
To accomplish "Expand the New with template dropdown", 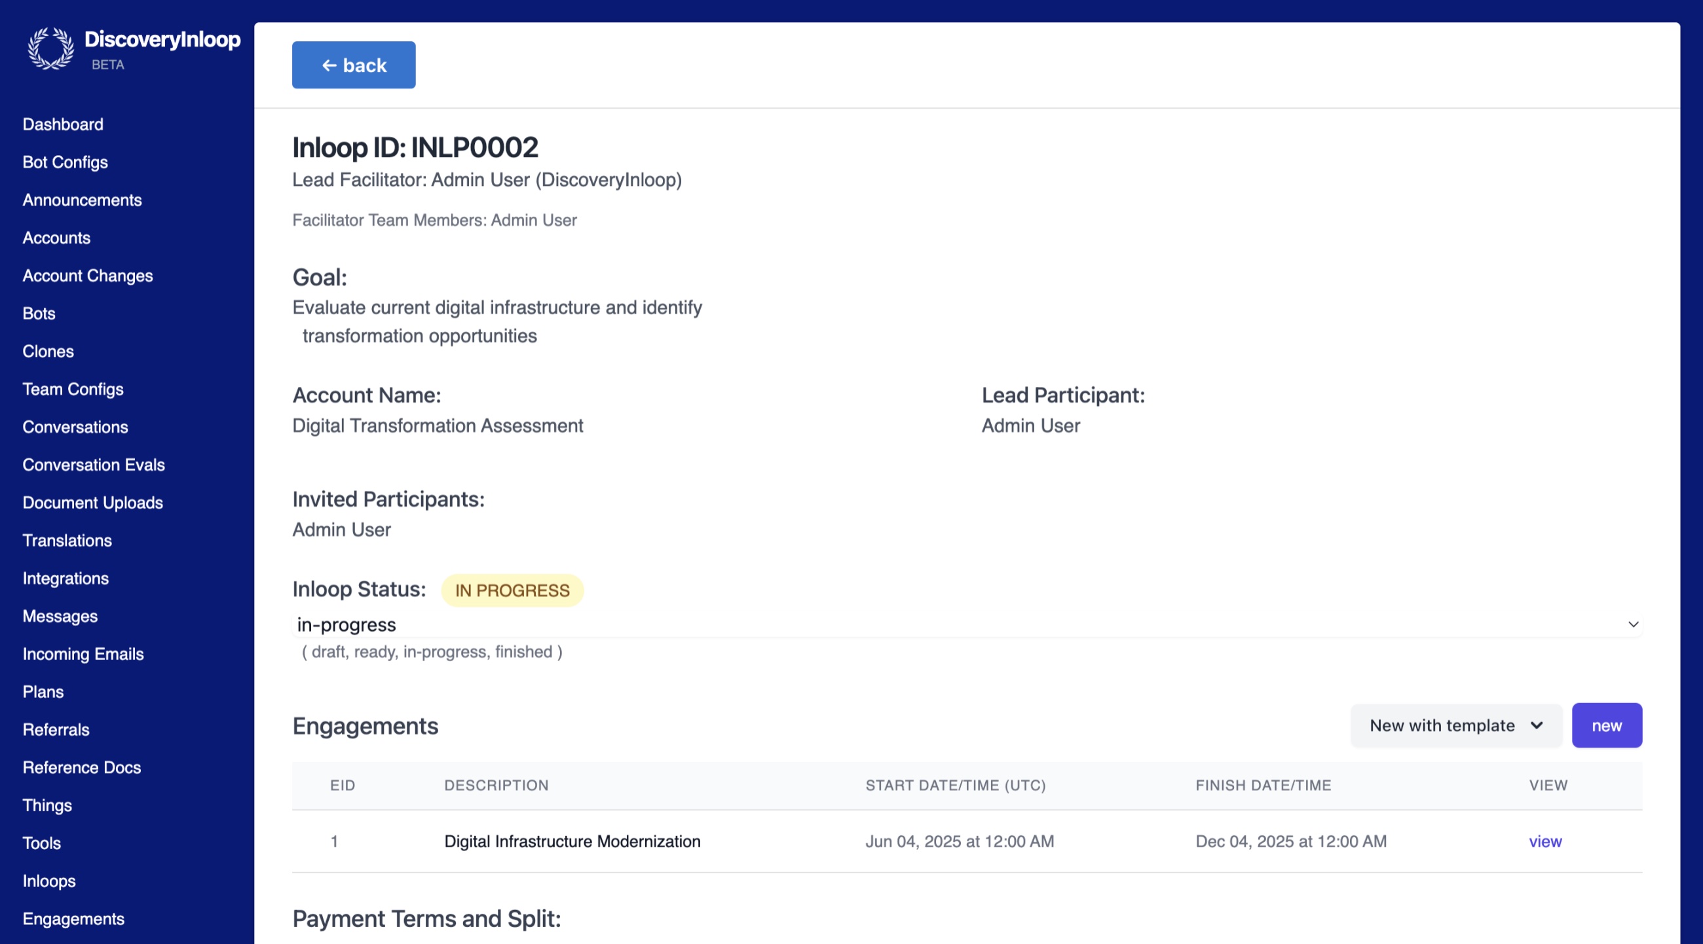I will pyautogui.click(x=1457, y=725).
